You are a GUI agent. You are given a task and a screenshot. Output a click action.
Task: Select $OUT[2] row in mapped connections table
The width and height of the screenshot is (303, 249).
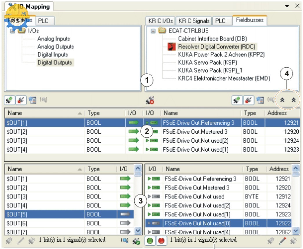pos(152,132)
